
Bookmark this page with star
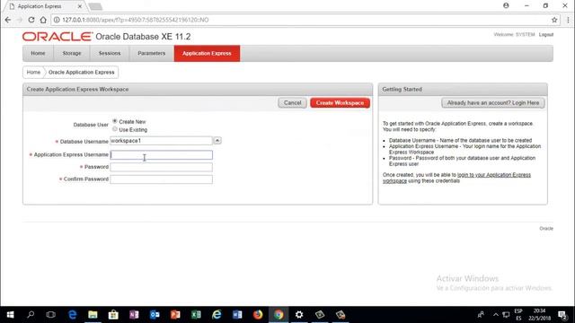554,20
